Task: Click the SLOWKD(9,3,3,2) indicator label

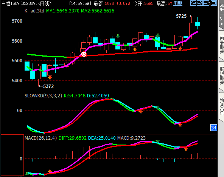Action: click(x=44, y=95)
